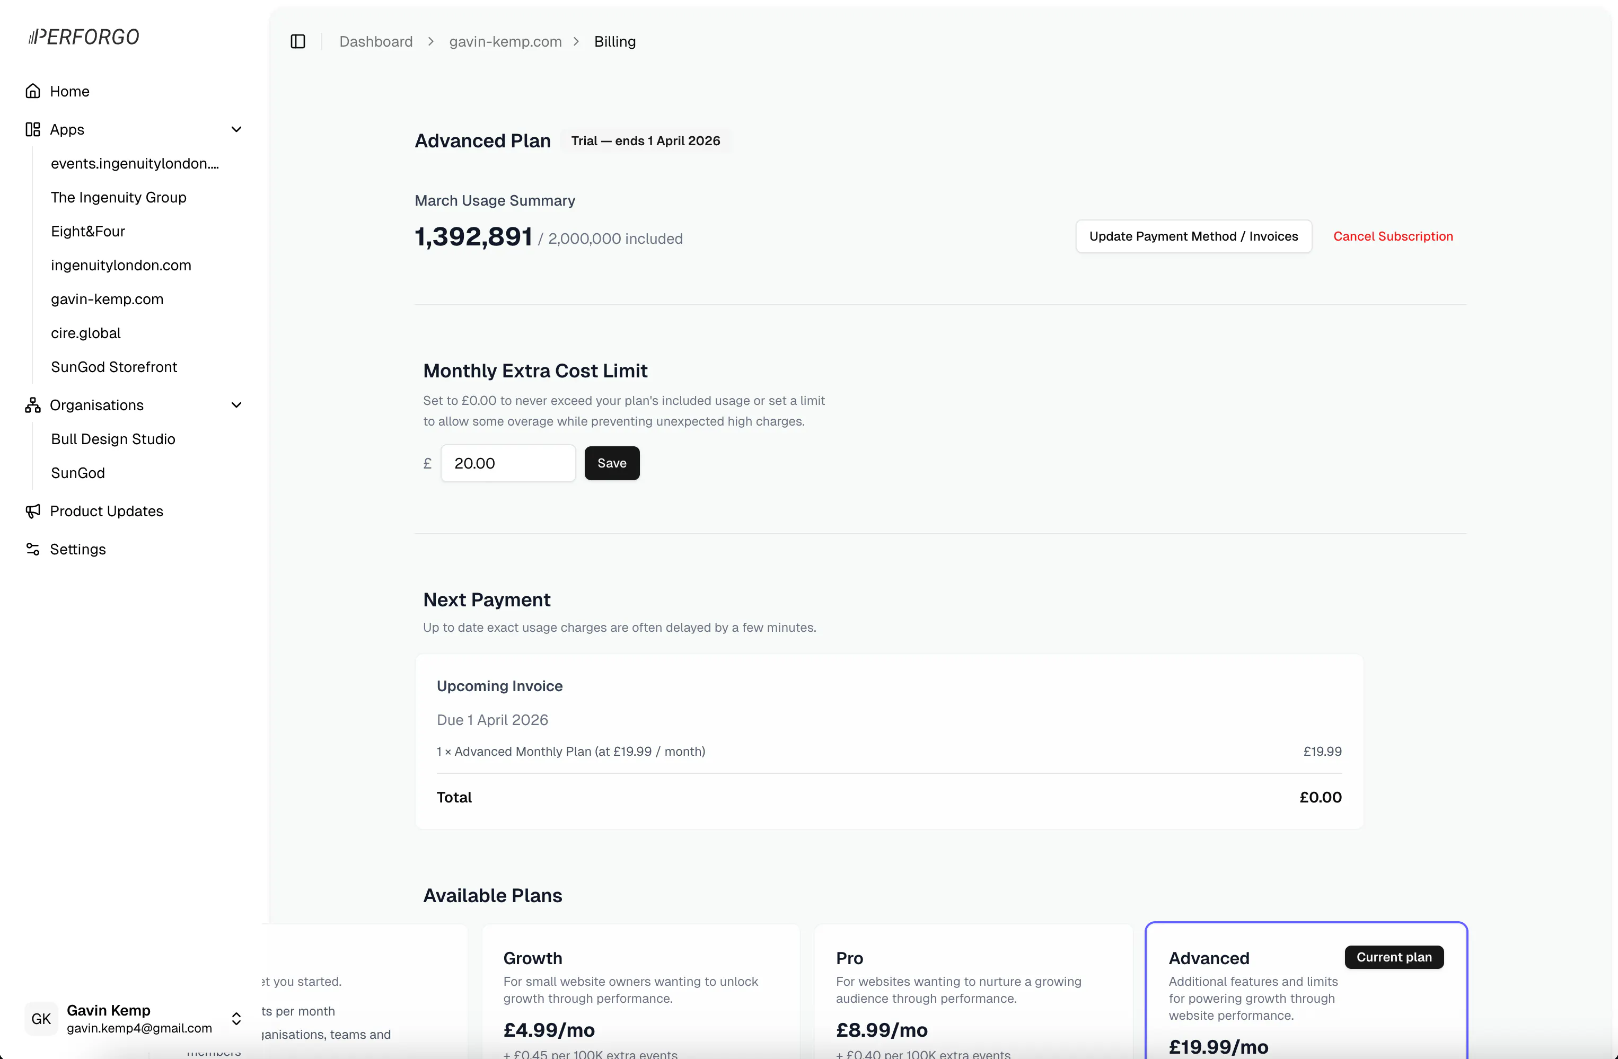This screenshot has height=1059, width=1618.
Task: Click the Perforgo logo
Action: pos(84,37)
